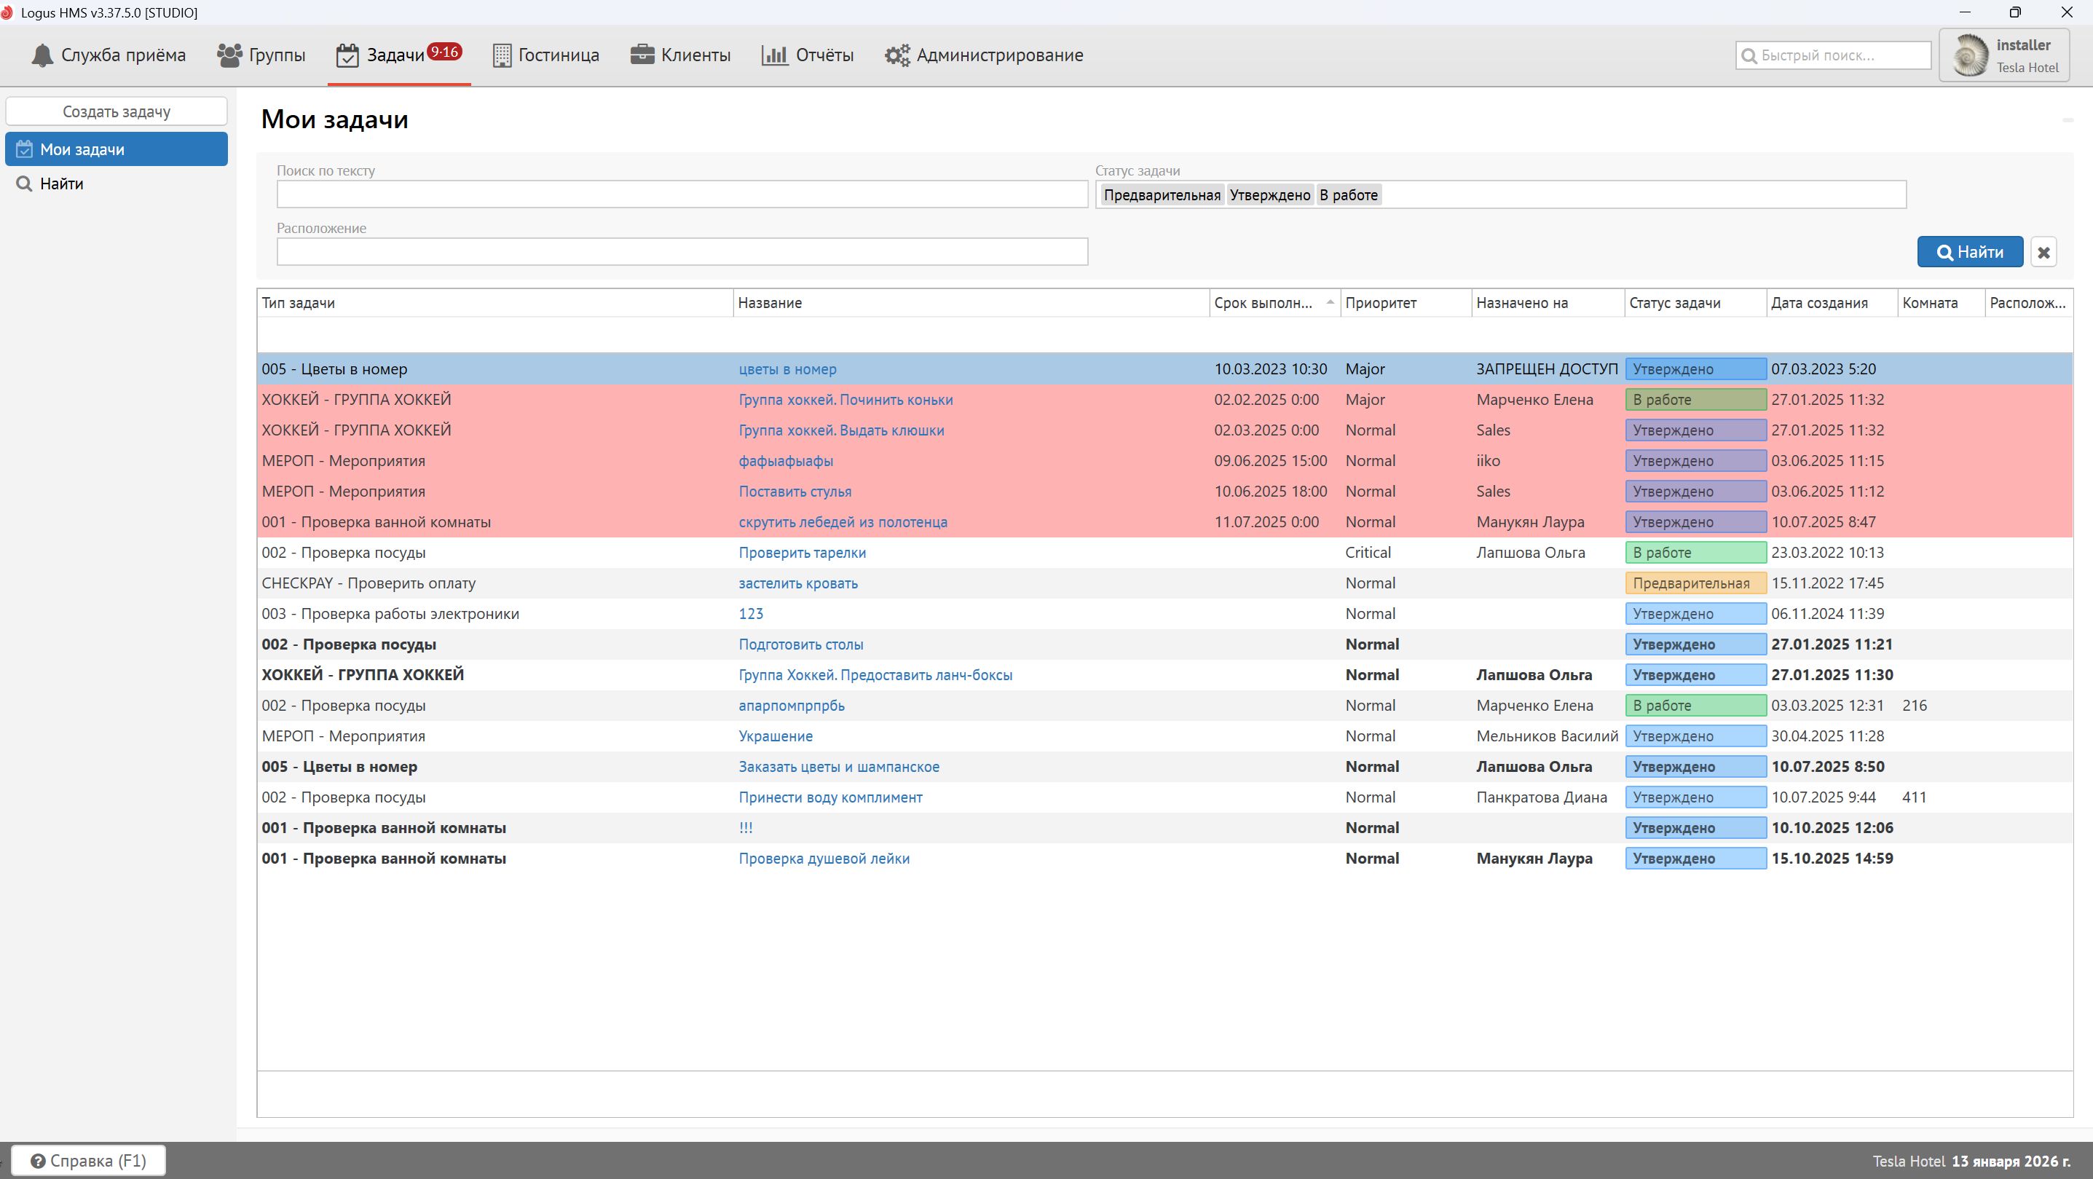Open the Расположение filter field
Viewport: 2093px width, 1179px height.
point(682,252)
